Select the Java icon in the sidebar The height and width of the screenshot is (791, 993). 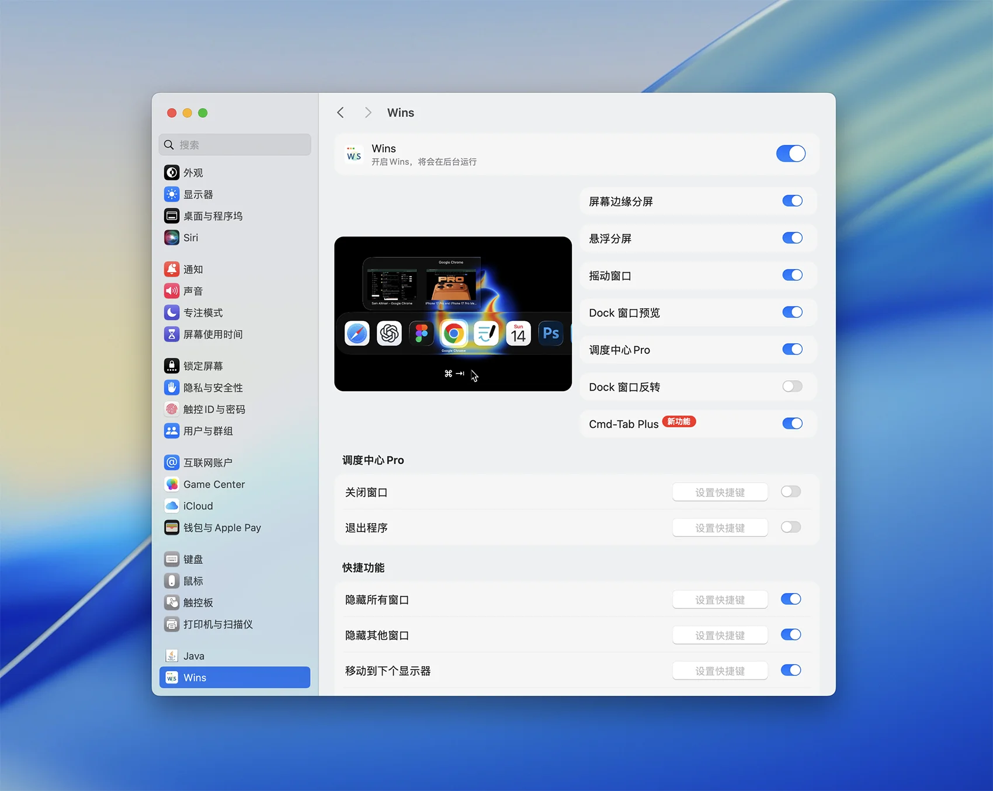tap(172, 656)
